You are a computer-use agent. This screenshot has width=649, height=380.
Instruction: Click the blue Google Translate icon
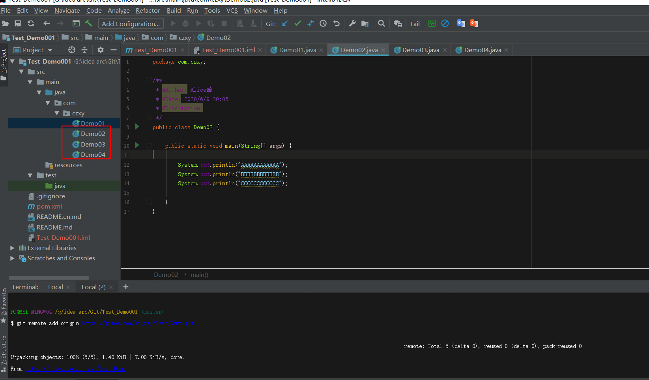(x=461, y=24)
